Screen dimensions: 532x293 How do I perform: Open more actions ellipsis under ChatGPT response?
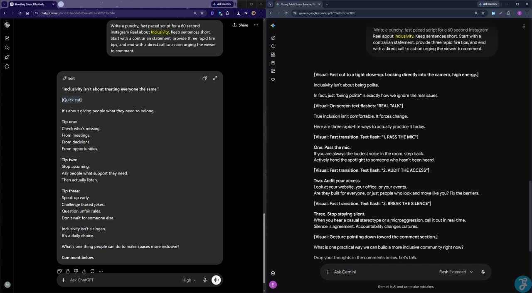[x=101, y=271]
